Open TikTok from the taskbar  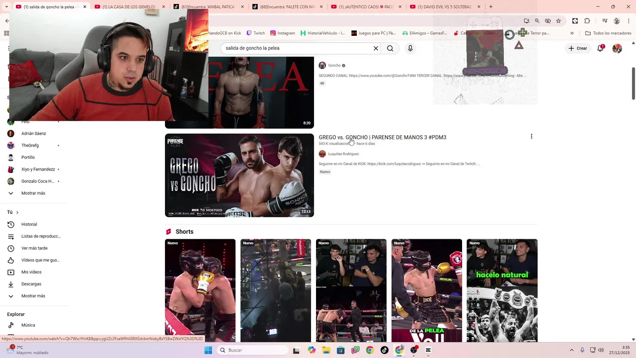click(385, 350)
